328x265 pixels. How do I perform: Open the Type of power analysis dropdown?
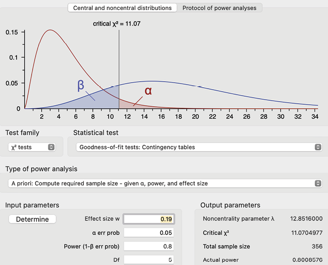(x=164, y=183)
